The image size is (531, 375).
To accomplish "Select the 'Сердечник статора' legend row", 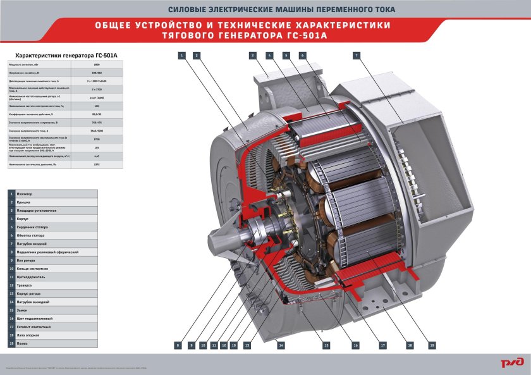I will [53, 226].
